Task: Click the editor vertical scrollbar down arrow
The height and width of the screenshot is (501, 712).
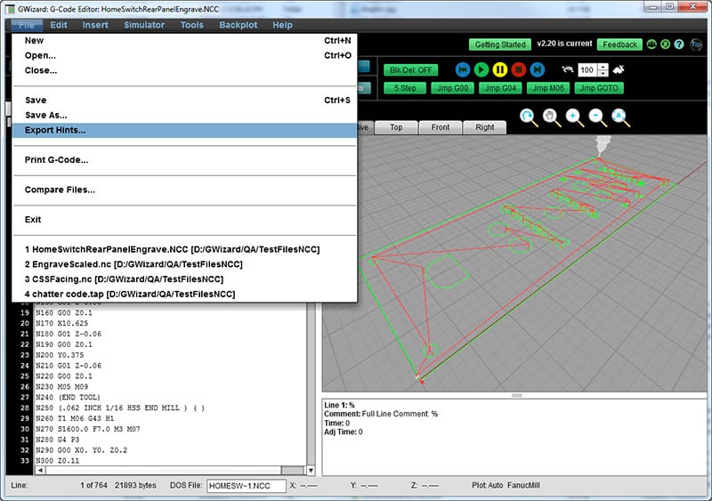Action: point(311,470)
